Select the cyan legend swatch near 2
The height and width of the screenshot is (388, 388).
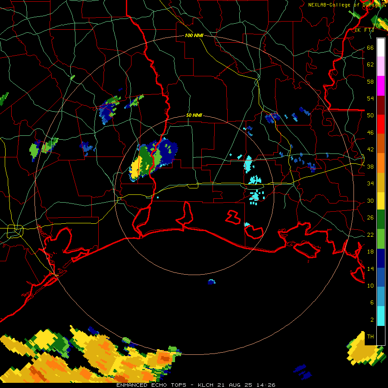(x=381, y=316)
